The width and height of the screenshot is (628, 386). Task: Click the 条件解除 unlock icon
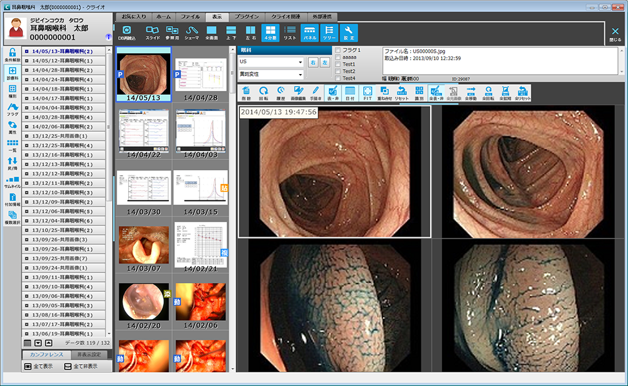[x=13, y=55]
